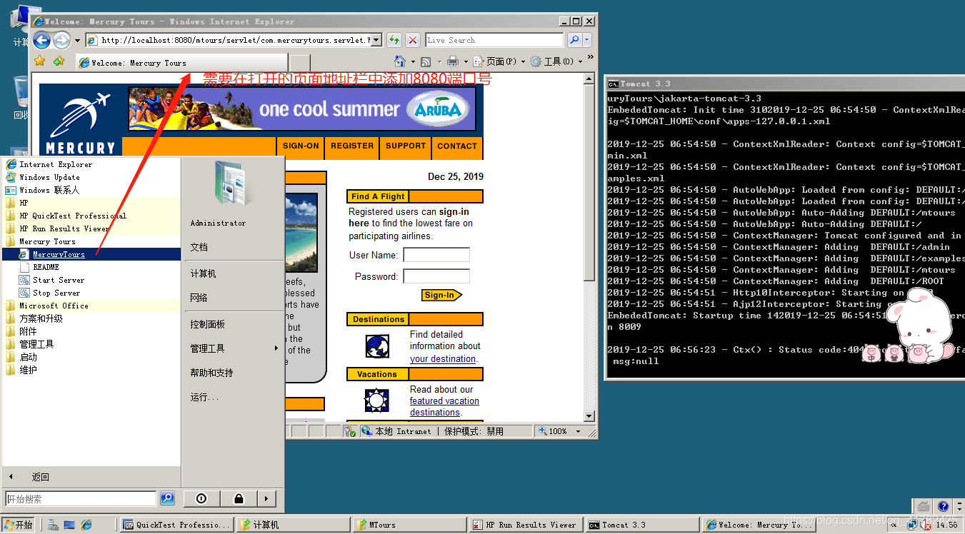Click the new tab button in IE

tap(299, 63)
